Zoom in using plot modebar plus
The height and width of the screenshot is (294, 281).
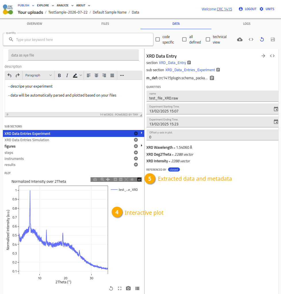[115, 180]
